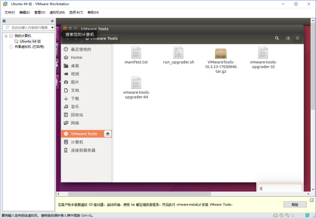The height and width of the screenshot is (219, 316).
Task: Open 音乐 folder in sidebar
Action: [86, 106]
